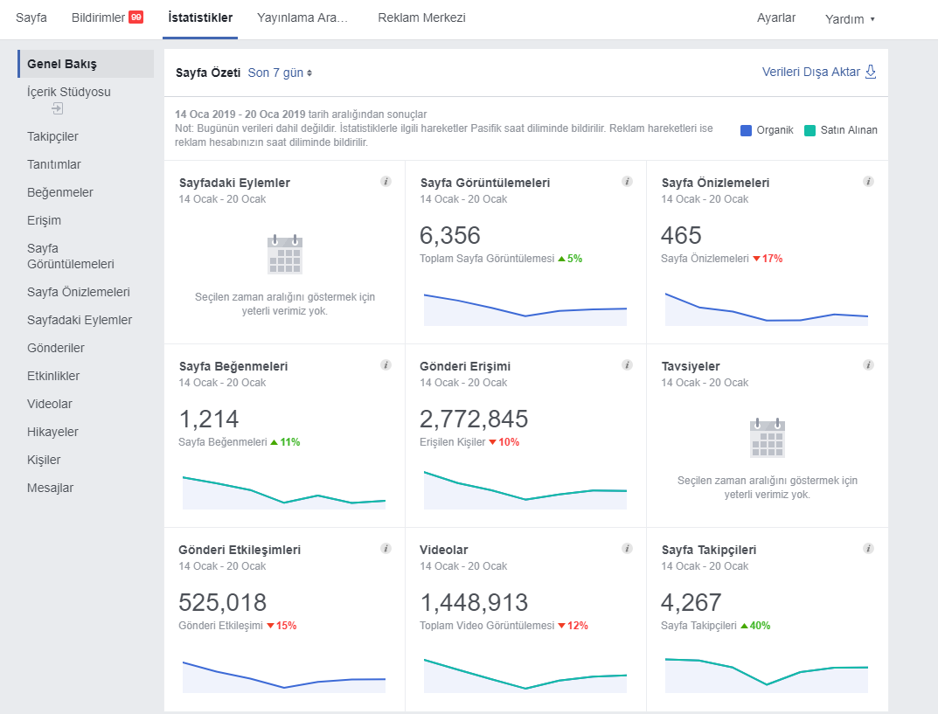Click info icon on Videolar card

[x=627, y=548]
